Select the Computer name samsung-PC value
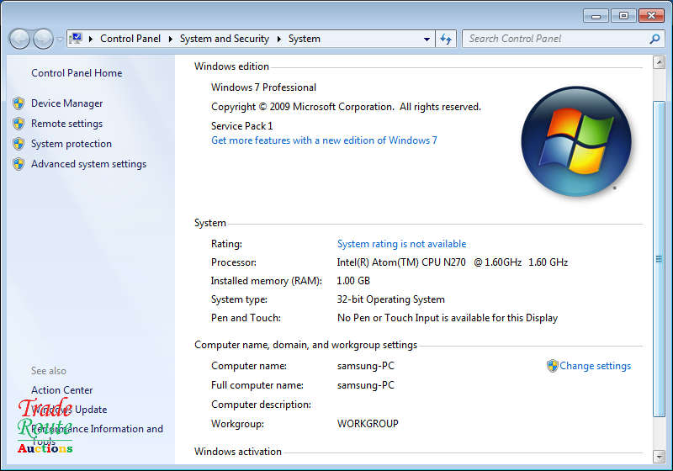 366,366
